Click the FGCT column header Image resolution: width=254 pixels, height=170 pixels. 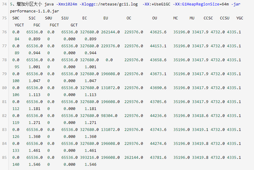[x=54, y=25]
